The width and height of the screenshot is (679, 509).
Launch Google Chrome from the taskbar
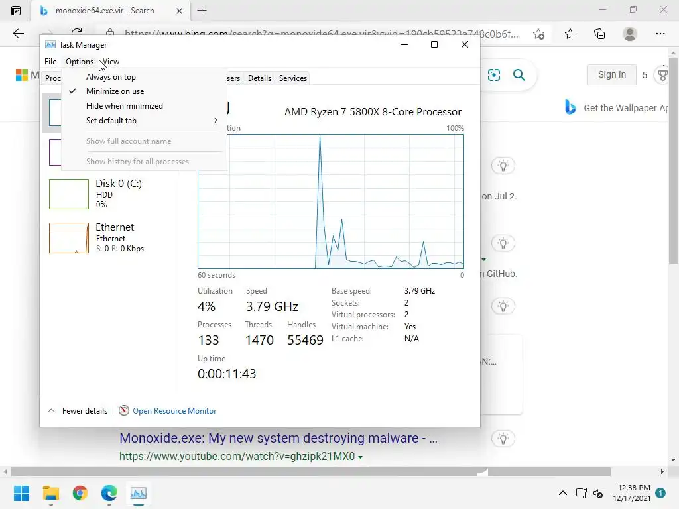[80, 493]
